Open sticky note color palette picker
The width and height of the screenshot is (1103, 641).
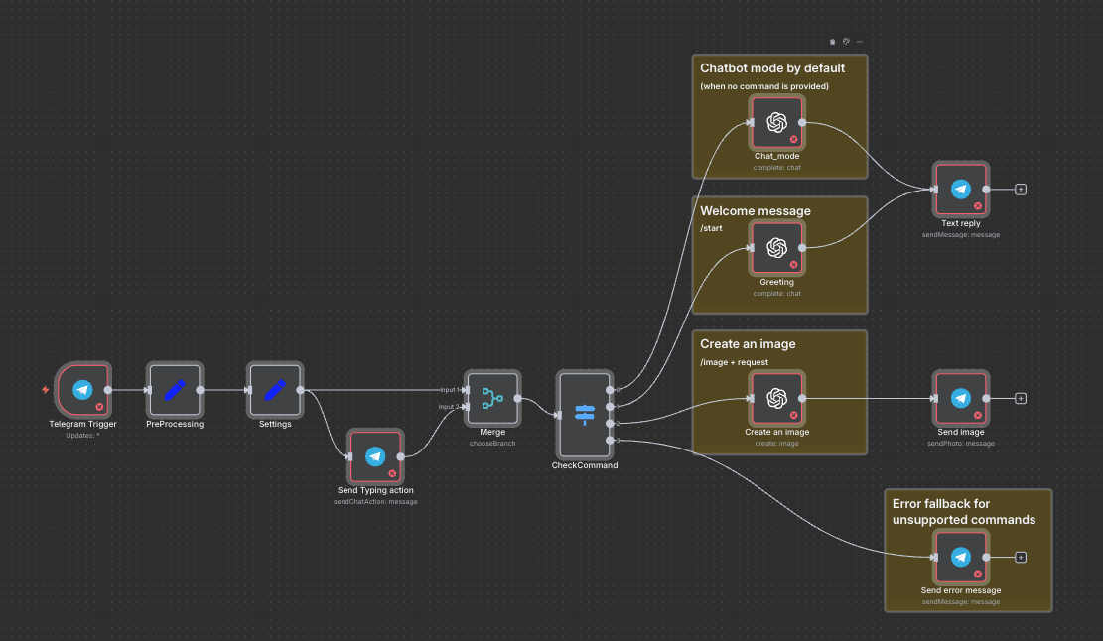tap(846, 42)
